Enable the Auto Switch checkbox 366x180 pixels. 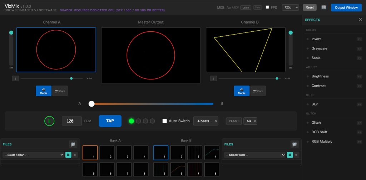[164, 121]
